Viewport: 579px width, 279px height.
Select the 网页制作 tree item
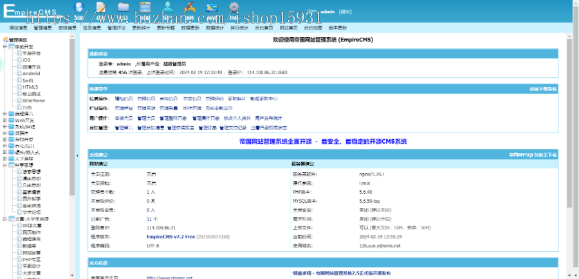pyautogui.click(x=32, y=233)
